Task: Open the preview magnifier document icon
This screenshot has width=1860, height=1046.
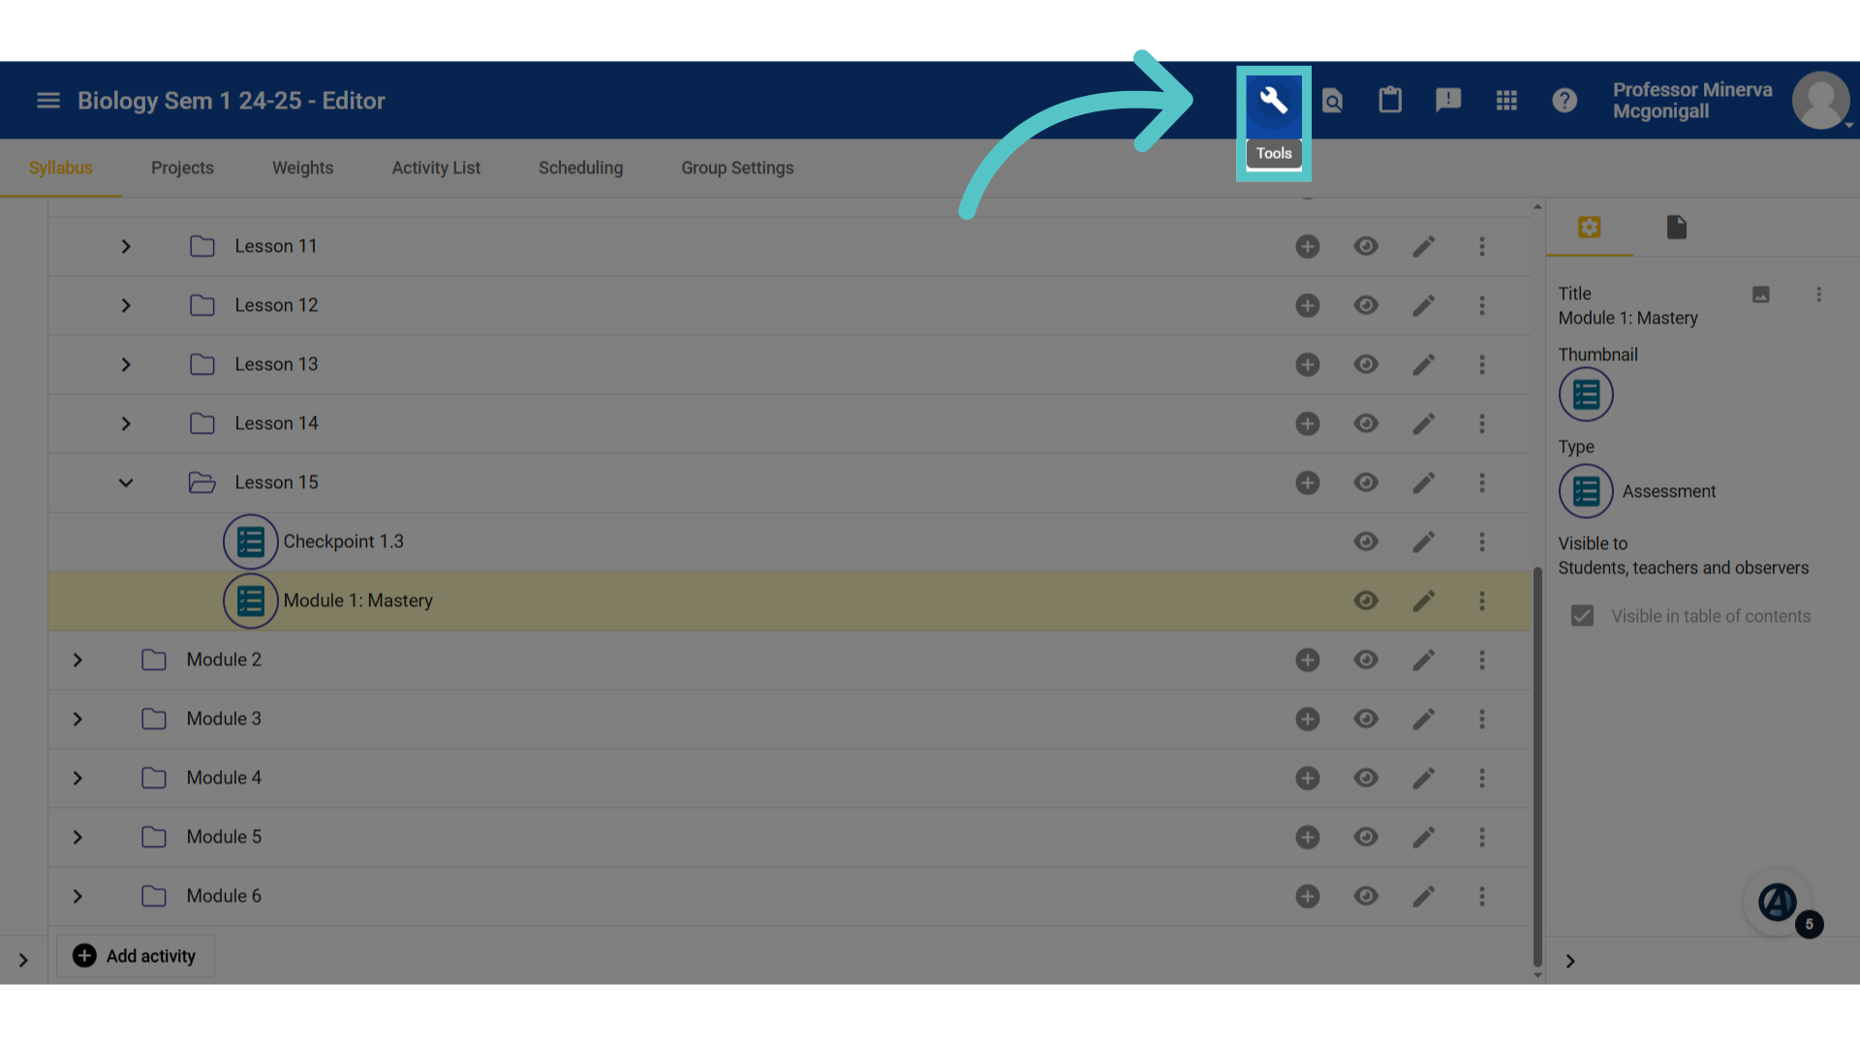Action: coord(1332,100)
